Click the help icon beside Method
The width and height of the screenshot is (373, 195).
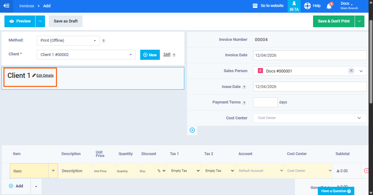click(103, 41)
